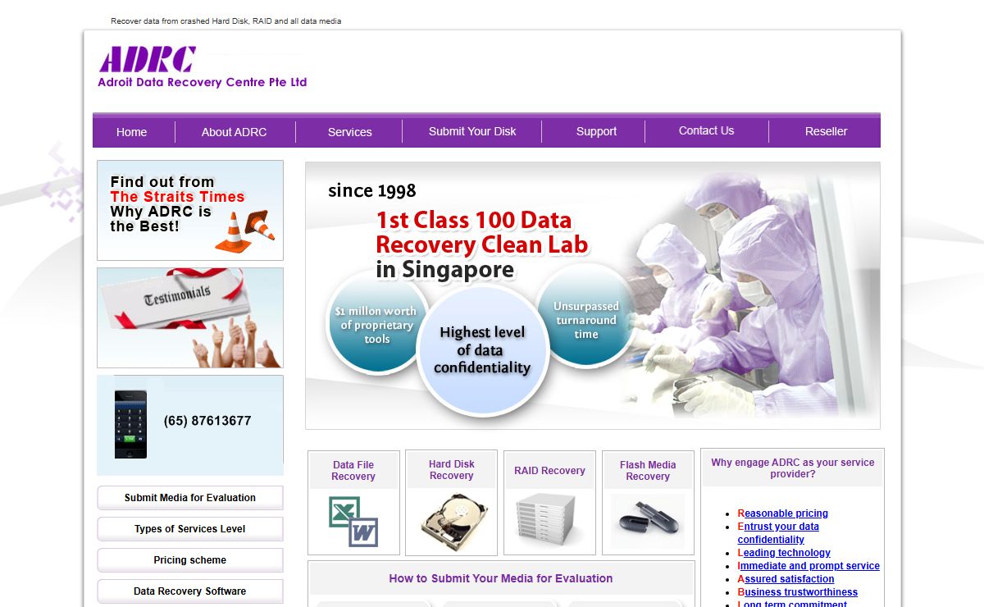
Task: Open the Data File Recovery heading
Action: (353, 471)
